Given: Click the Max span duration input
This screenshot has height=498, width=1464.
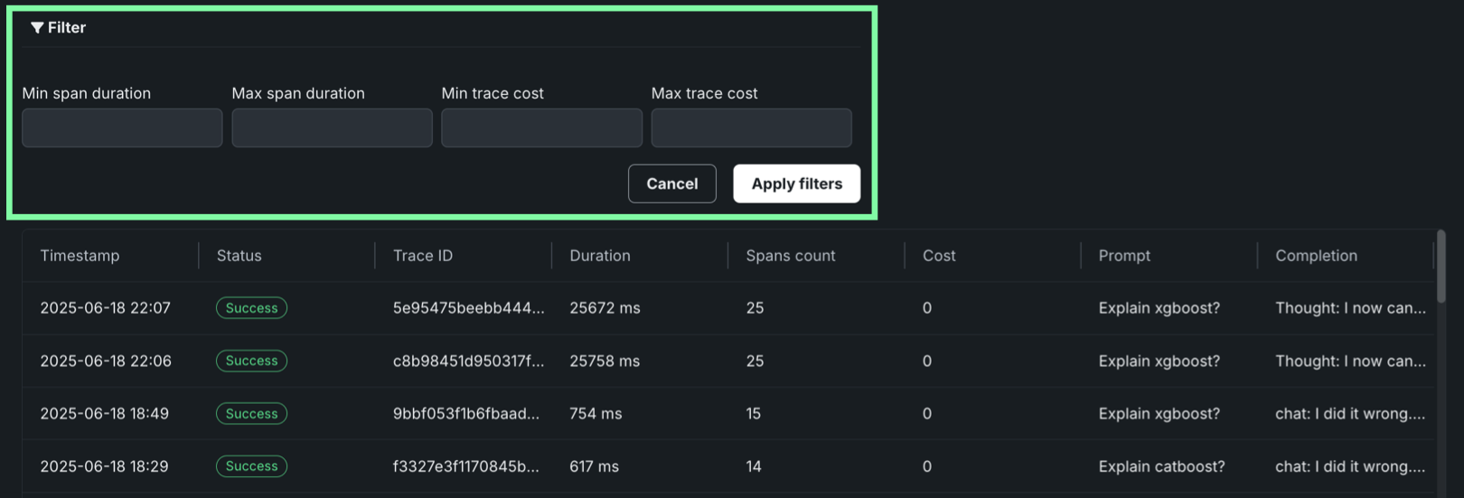Looking at the screenshot, I should tap(332, 128).
